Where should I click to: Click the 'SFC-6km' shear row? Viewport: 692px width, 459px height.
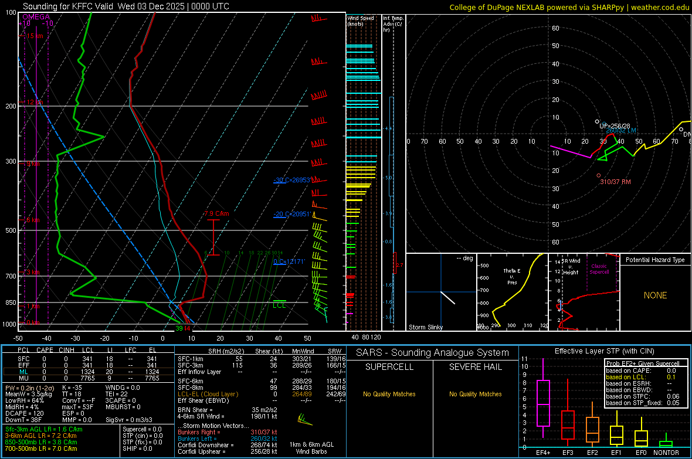coord(262,381)
